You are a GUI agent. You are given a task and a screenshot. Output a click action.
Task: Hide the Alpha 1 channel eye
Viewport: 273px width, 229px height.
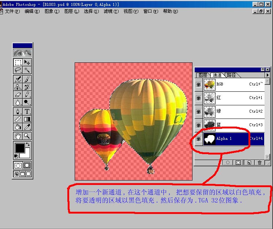[x=198, y=139]
